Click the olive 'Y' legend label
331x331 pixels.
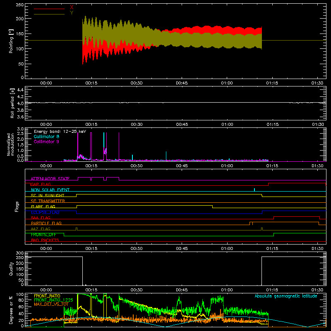coord(72,13)
